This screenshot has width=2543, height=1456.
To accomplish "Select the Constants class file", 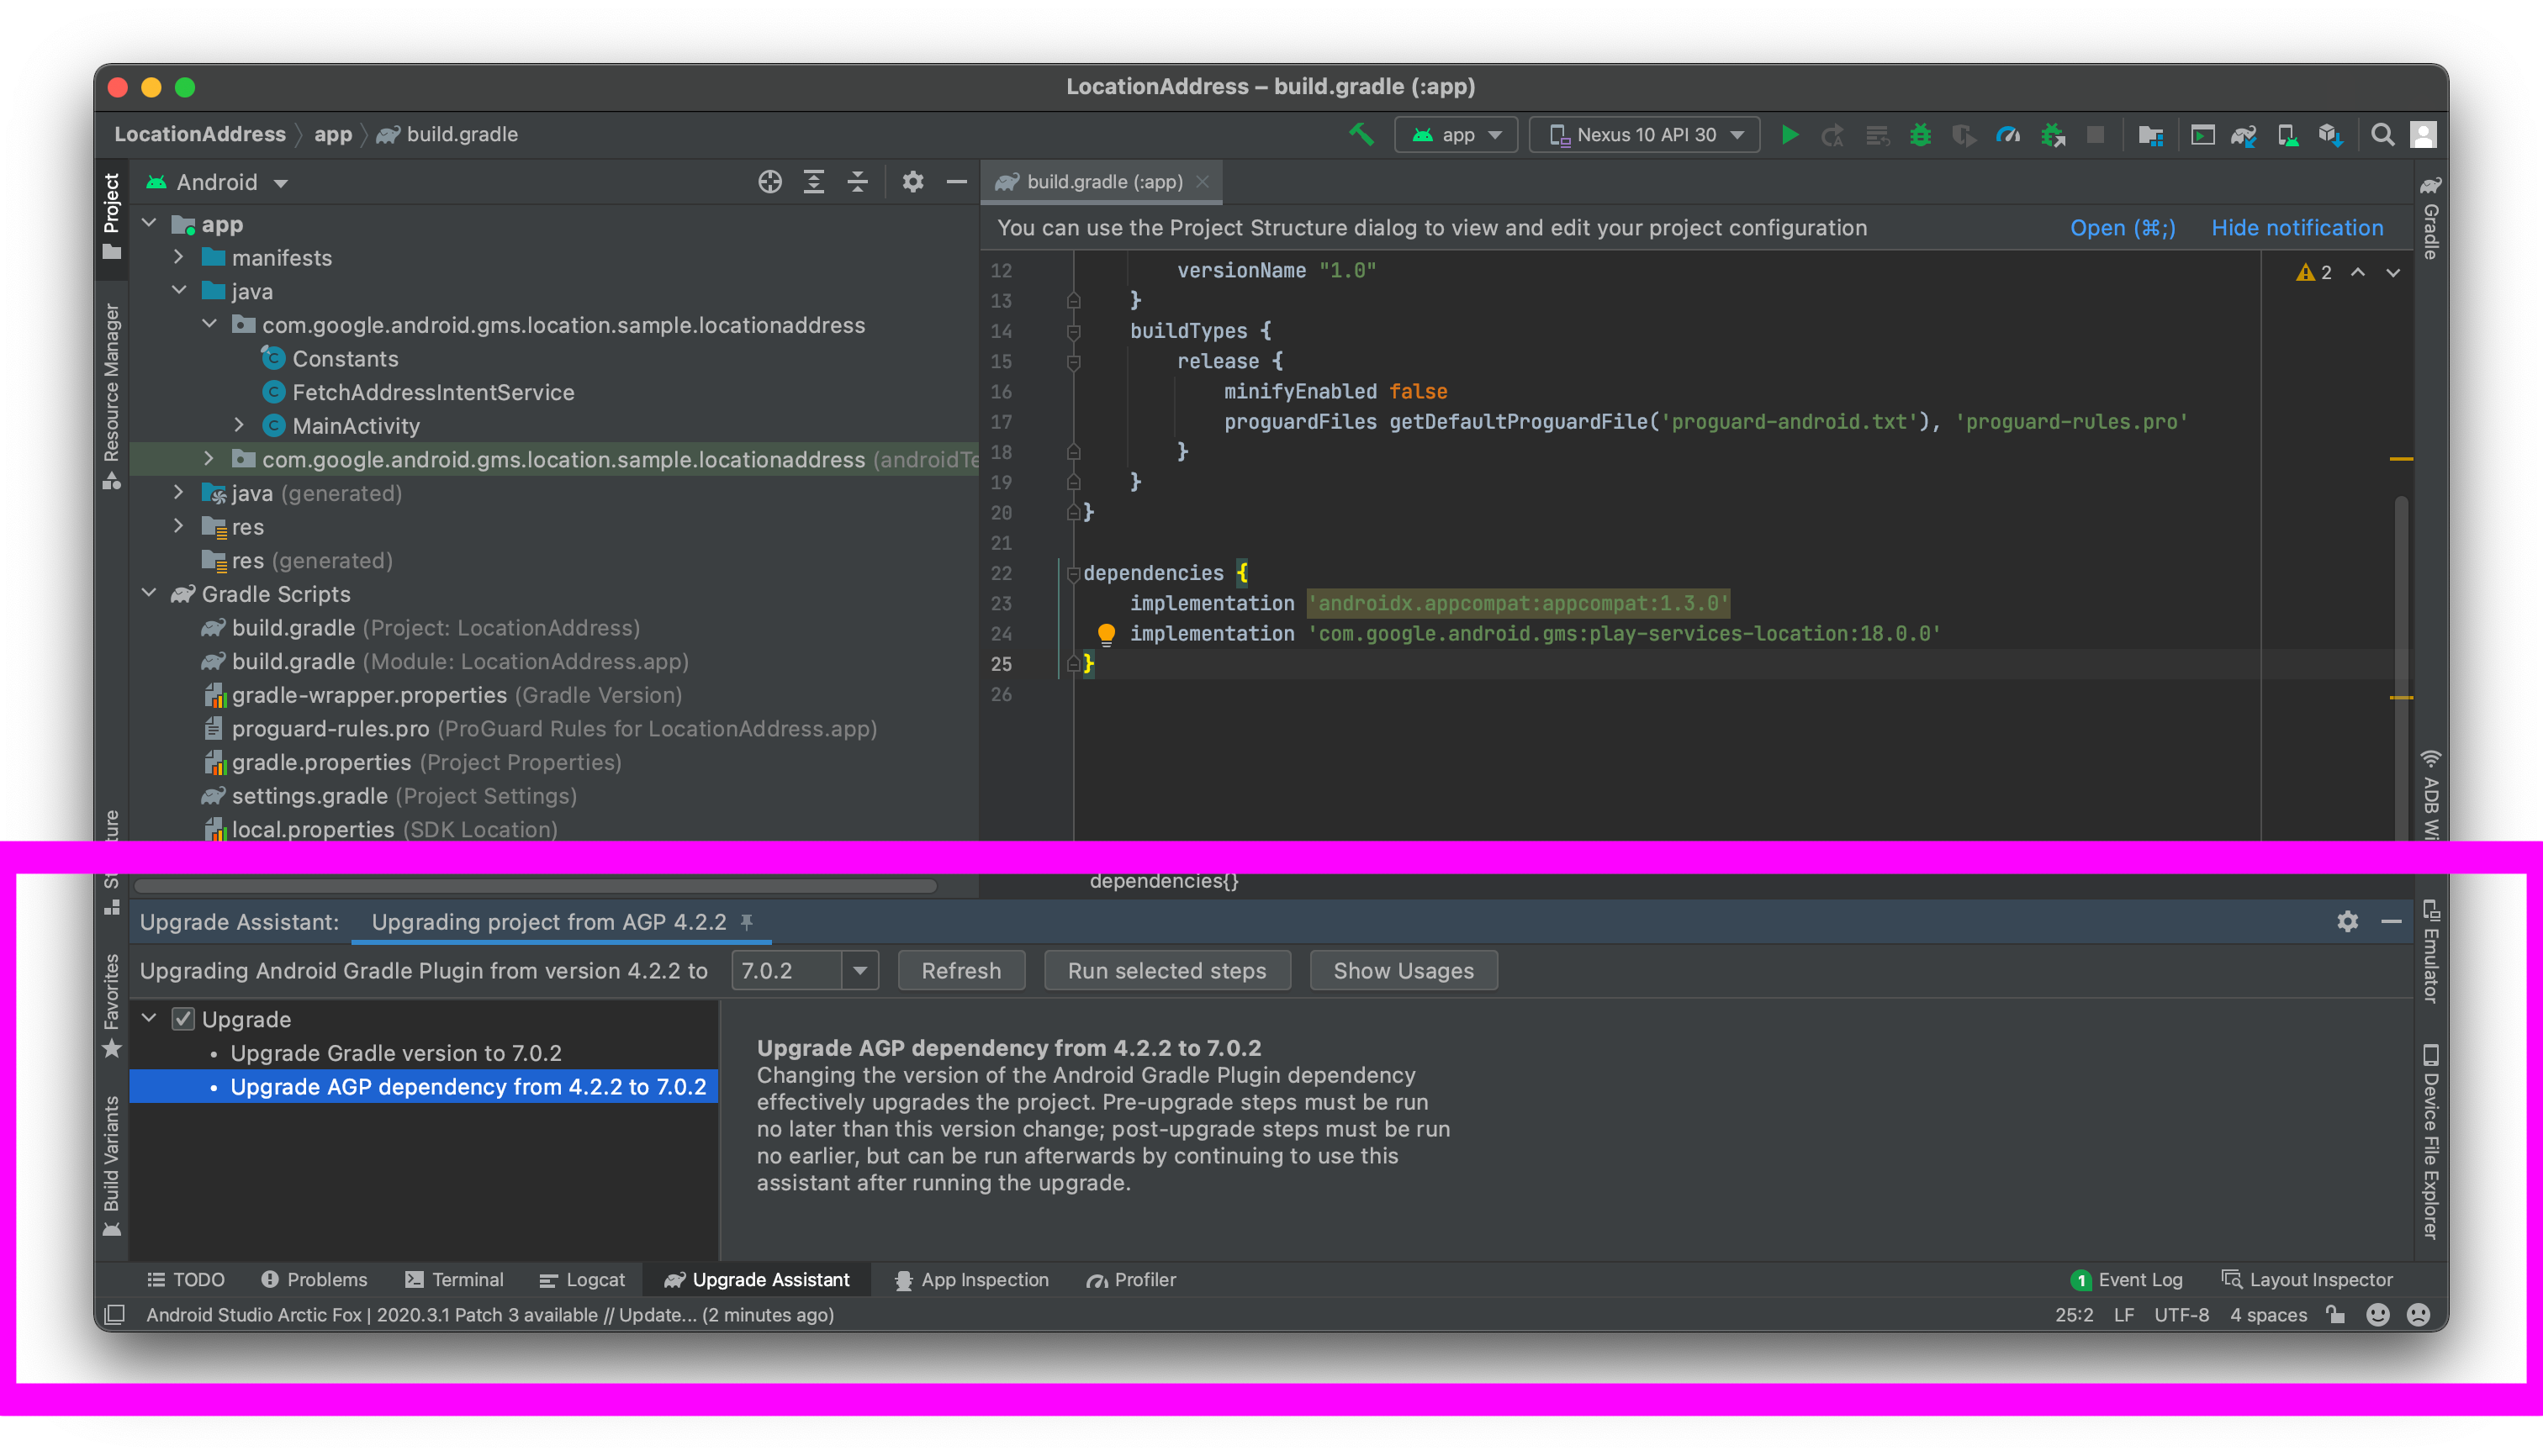I will 345,358.
